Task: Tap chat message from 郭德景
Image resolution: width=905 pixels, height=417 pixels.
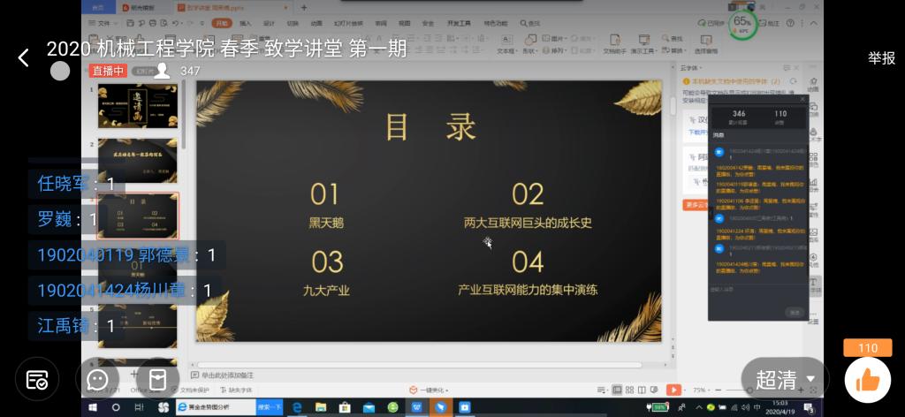Action: pyautogui.click(x=126, y=255)
